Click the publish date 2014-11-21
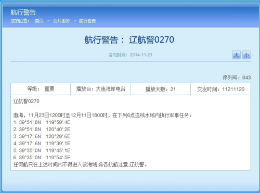260x193 pixels. coord(141,55)
